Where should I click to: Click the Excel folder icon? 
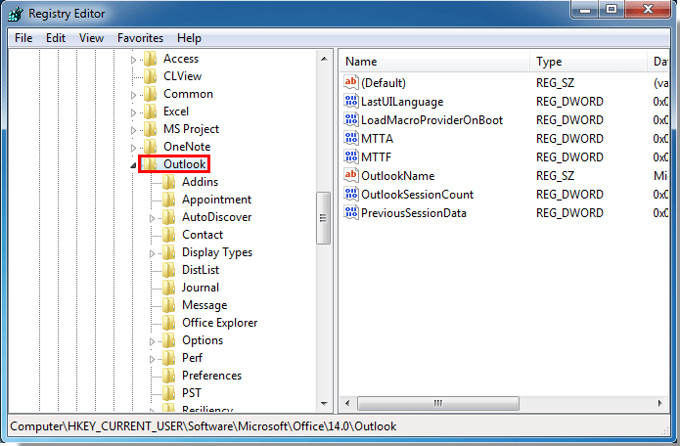[151, 111]
